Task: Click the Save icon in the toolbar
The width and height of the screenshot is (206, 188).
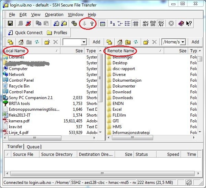Action: (10, 24)
